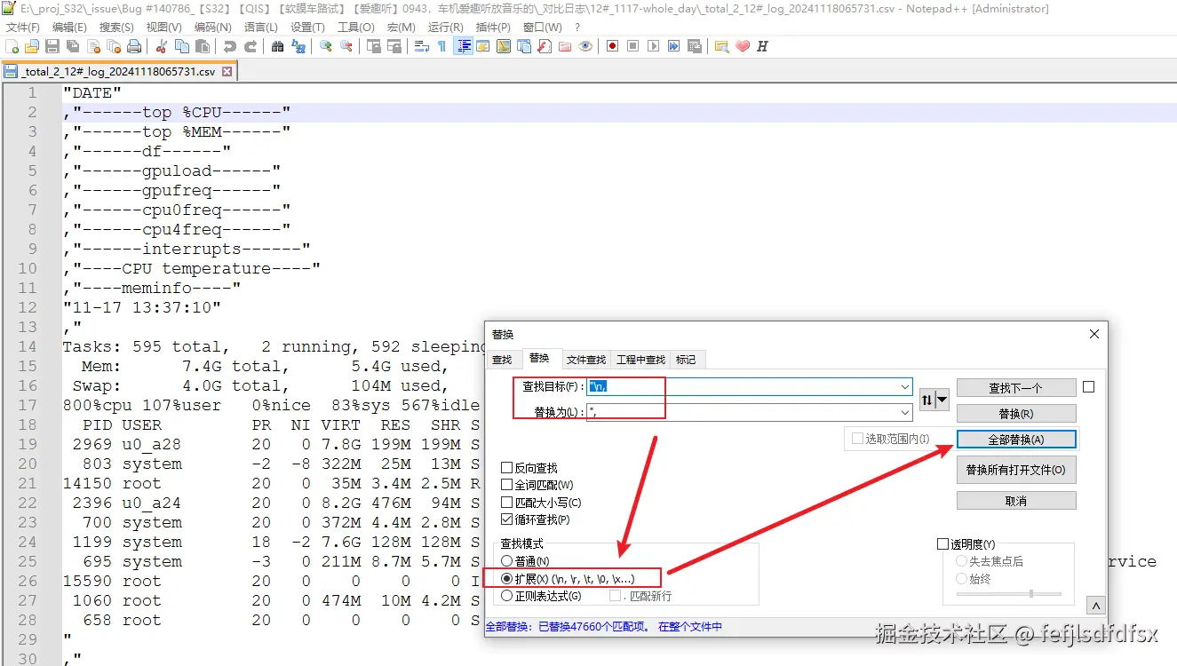
Task: Click the Zoom In magnifier icon
Action: (329, 46)
